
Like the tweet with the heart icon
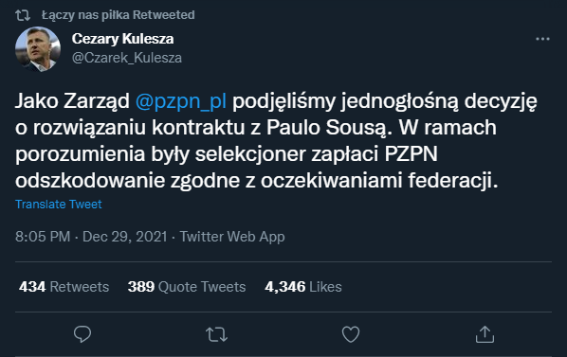point(351,334)
